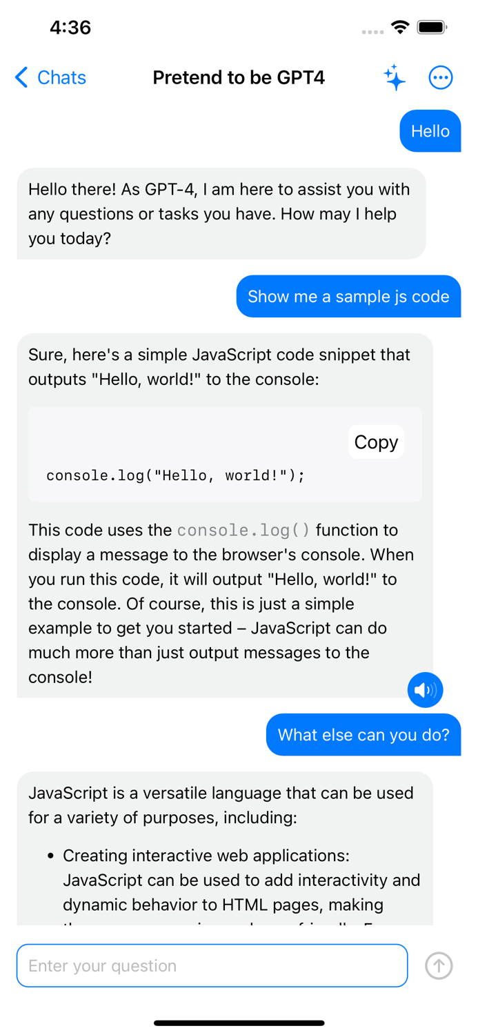Expand chat options via the circled ellipsis
Image resolution: width=478 pixels, height=1035 pixels.
441,78
